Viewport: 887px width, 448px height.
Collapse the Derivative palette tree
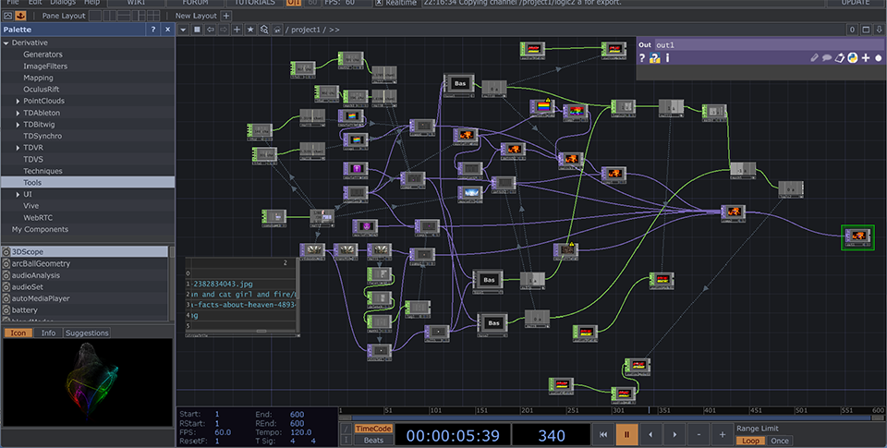6,42
